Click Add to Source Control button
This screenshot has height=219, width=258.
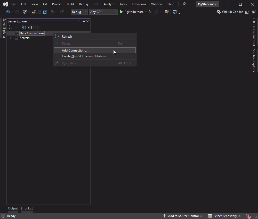[183, 216]
